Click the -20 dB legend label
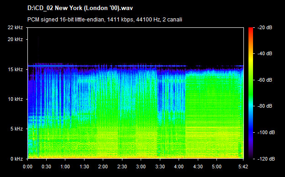Viewport: 285px width, 177px height. click(265, 27)
